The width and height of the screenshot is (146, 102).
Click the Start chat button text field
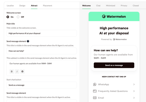(x=42, y=85)
